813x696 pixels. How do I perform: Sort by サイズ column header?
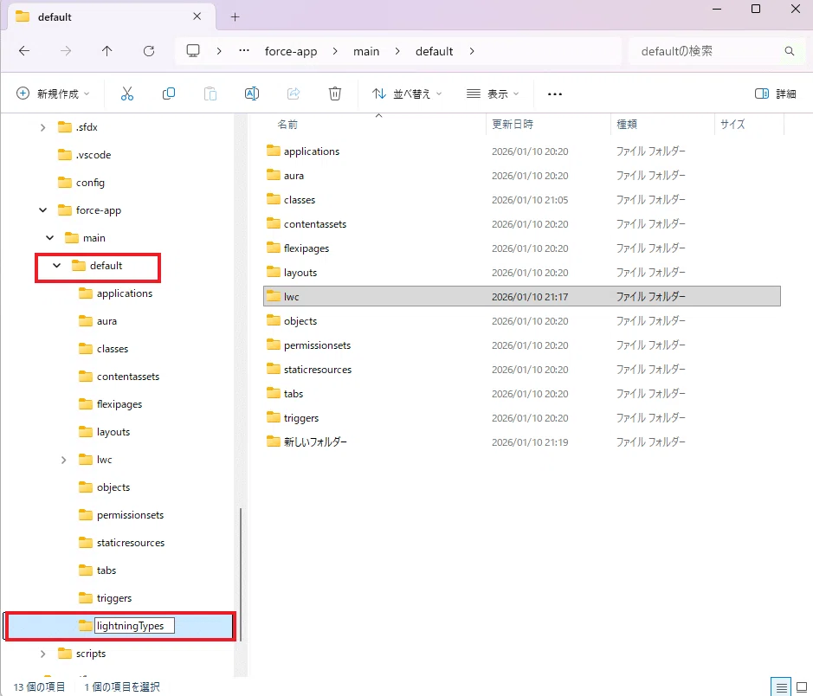[x=732, y=125]
